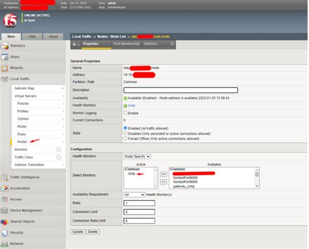Open the icmp health monitor link
Screen dimensions: 309x249
[132, 106]
